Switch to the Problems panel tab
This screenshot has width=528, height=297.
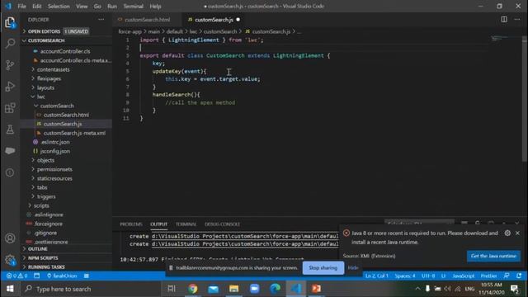tap(131, 224)
